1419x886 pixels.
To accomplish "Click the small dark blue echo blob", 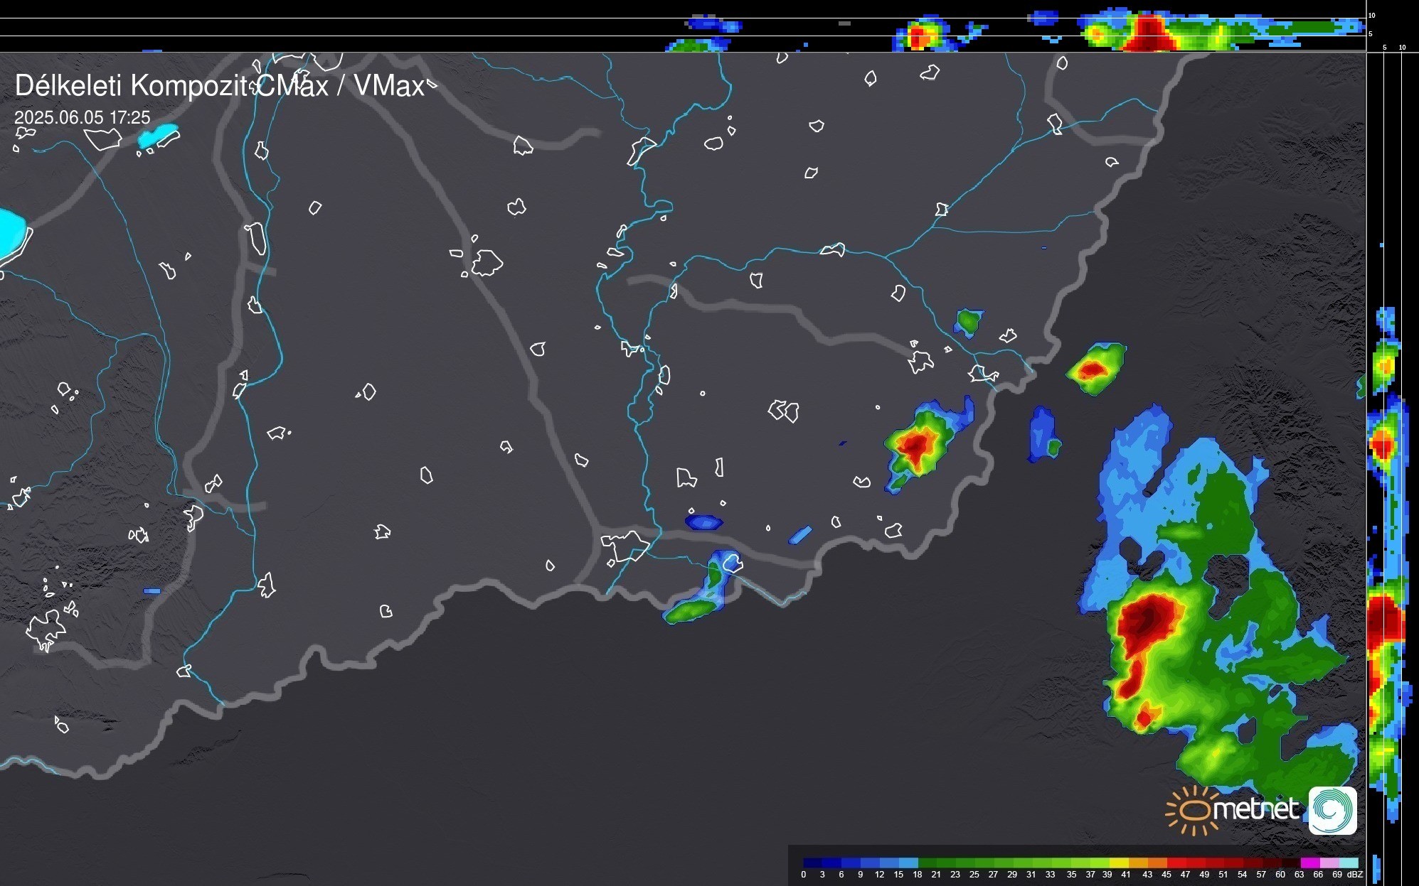I will [703, 522].
